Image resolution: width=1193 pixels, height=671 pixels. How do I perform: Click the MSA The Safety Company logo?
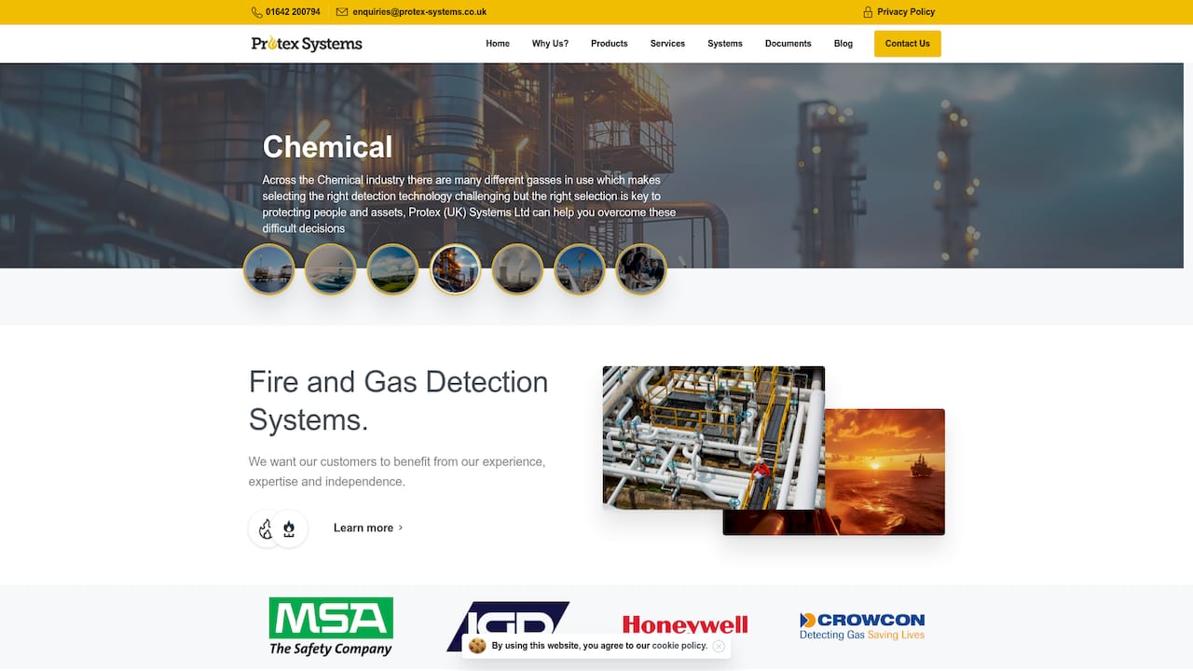pos(331,627)
